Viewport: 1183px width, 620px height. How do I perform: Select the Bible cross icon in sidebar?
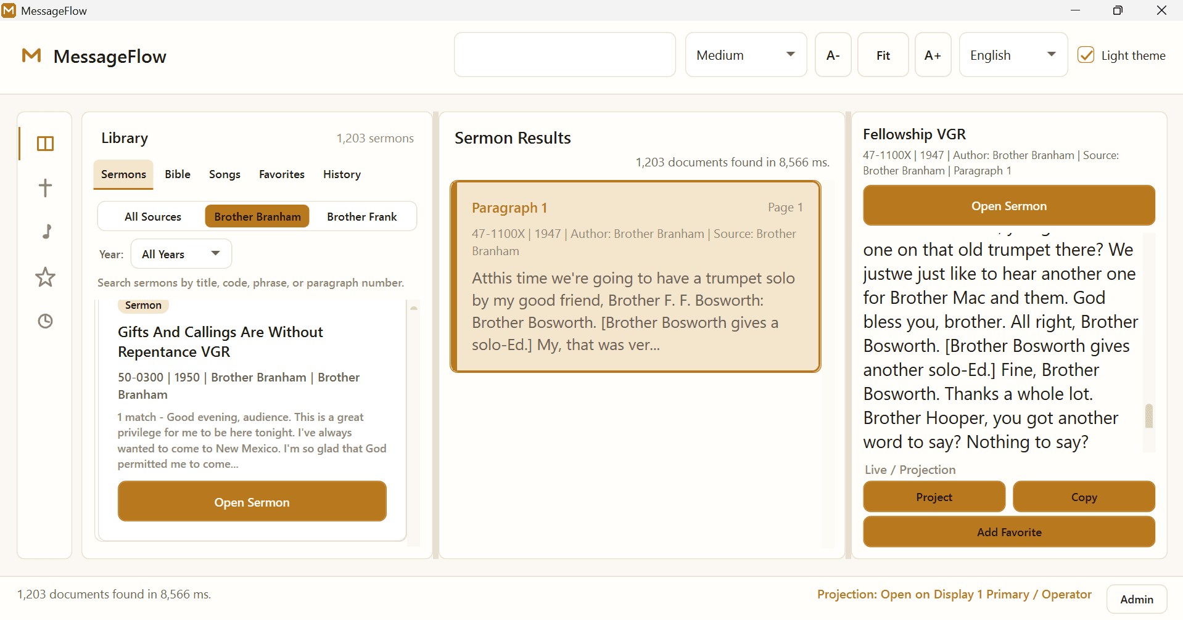point(45,187)
